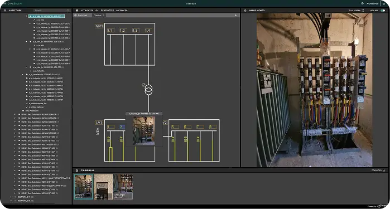Viewport: 390px width, 209px height.
Task: Click the MV1 label in schematic
Action: (x=99, y=26)
